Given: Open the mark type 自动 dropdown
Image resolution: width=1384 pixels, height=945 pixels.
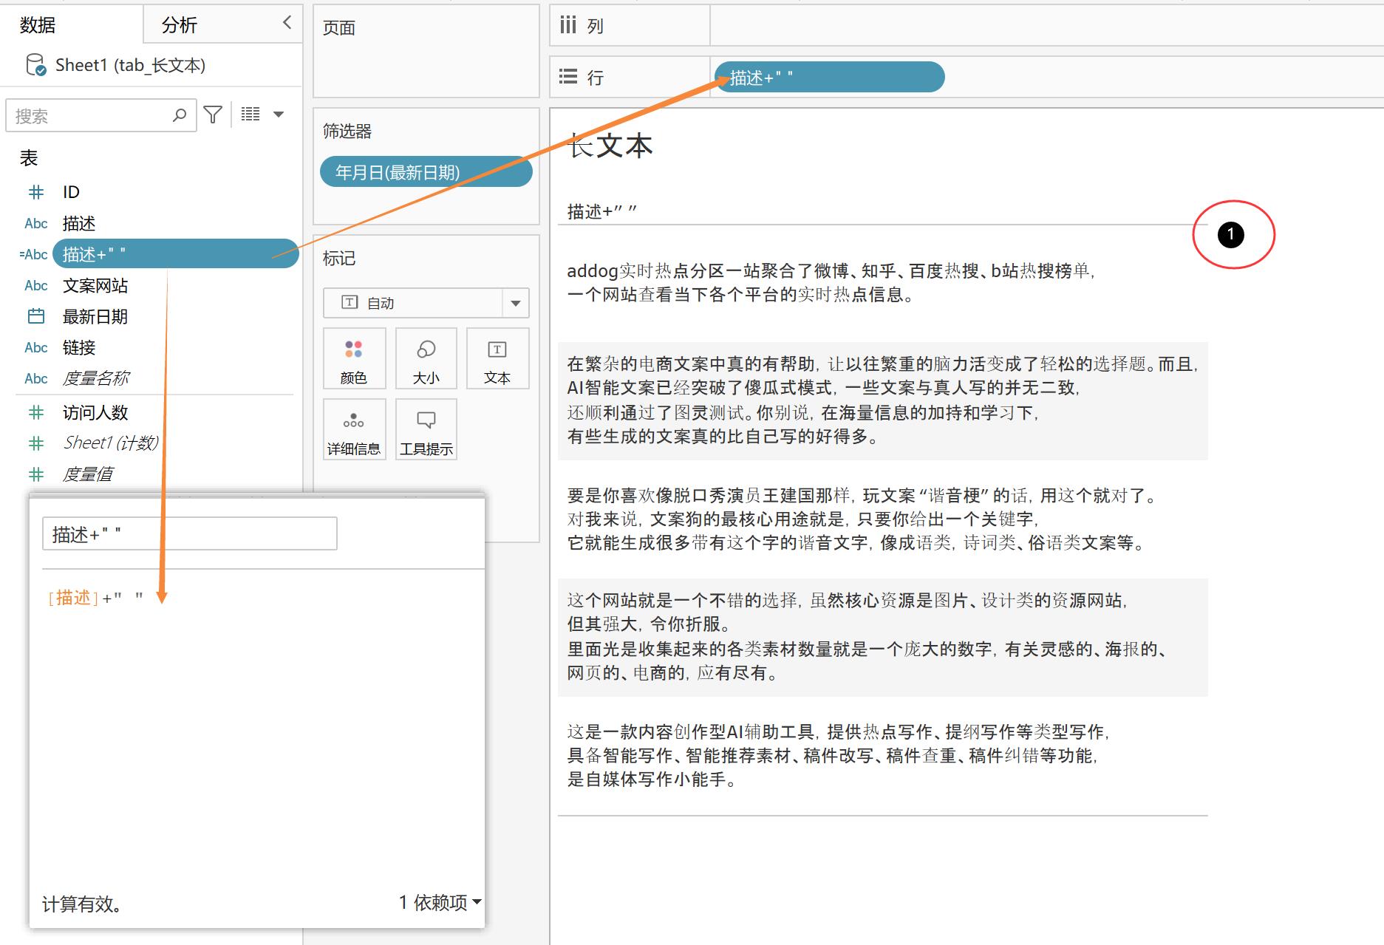Looking at the screenshot, I should click(426, 303).
